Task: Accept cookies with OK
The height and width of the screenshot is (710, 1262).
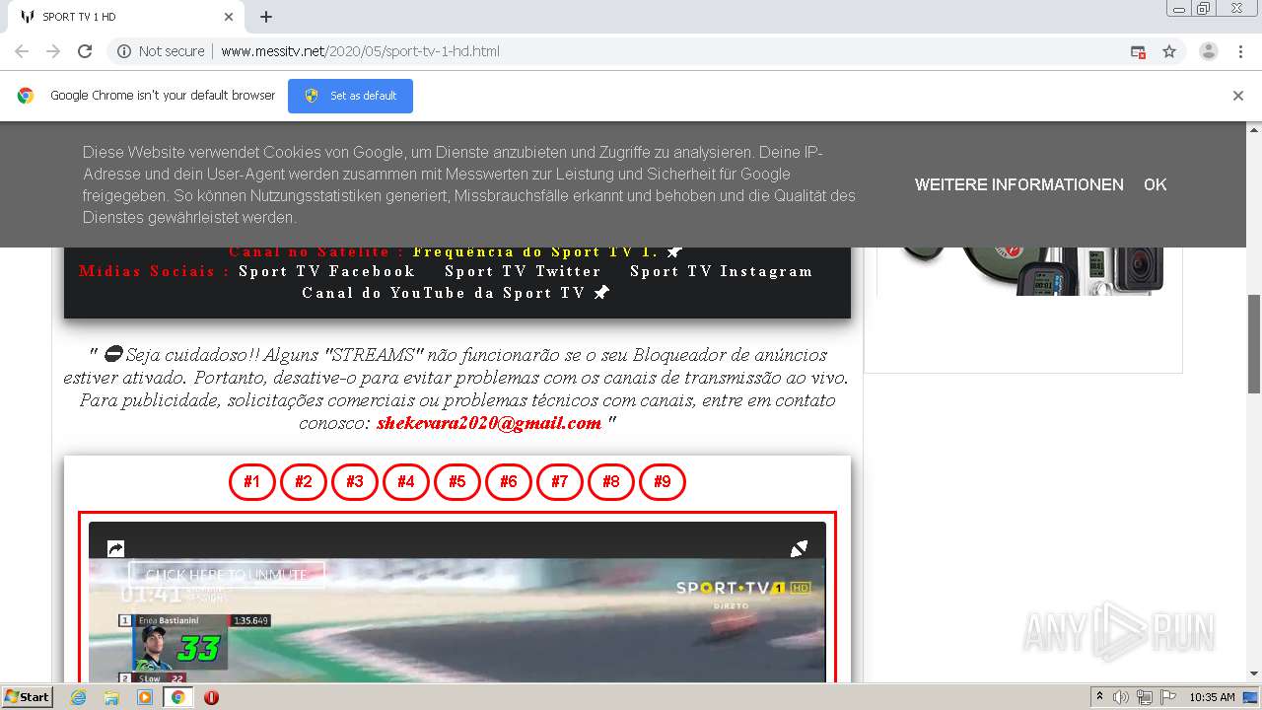Action: click(1155, 184)
